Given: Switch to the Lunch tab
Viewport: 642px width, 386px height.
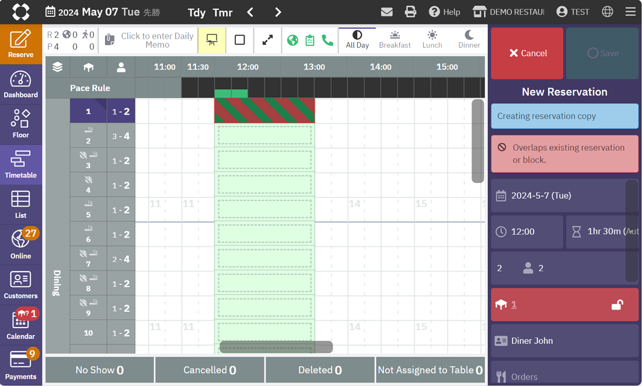Looking at the screenshot, I should 432,40.
